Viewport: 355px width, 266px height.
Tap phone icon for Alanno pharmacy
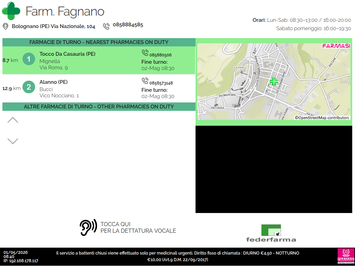[x=145, y=81]
